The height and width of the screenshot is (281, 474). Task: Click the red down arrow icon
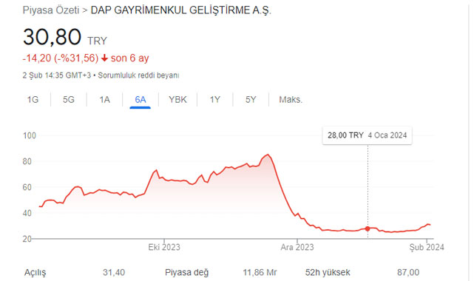pos(104,58)
